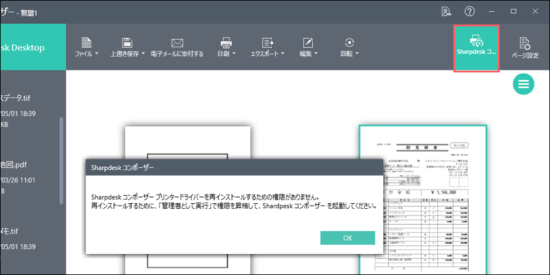Expand the 上書き保存 dropdown arrow
Screen dimensions: 550x275
coord(143,53)
